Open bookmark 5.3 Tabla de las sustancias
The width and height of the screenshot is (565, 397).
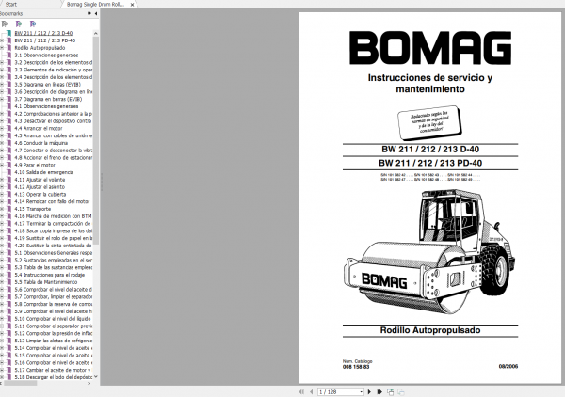click(x=54, y=267)
